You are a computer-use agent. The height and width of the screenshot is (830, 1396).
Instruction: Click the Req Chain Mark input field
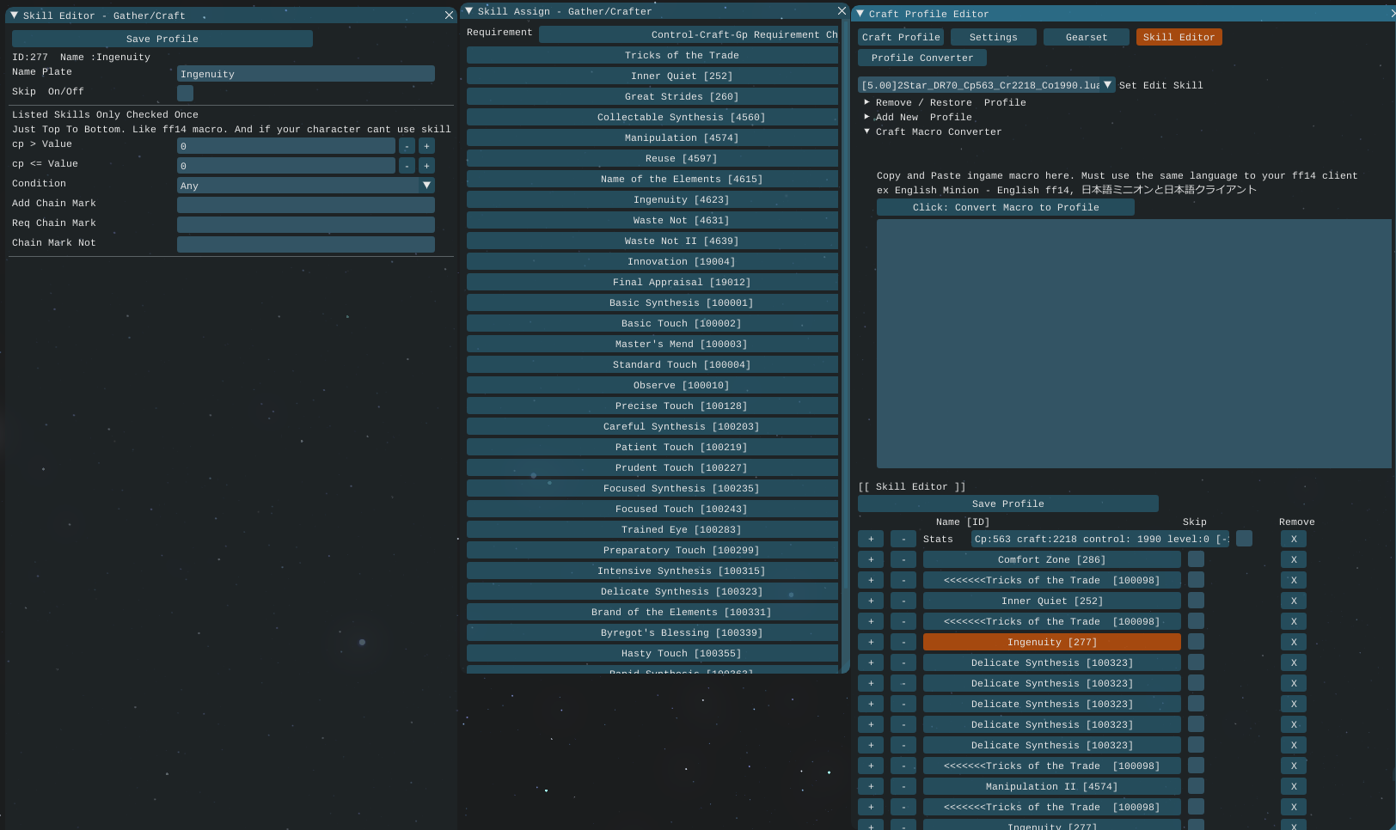coord(305,224)
